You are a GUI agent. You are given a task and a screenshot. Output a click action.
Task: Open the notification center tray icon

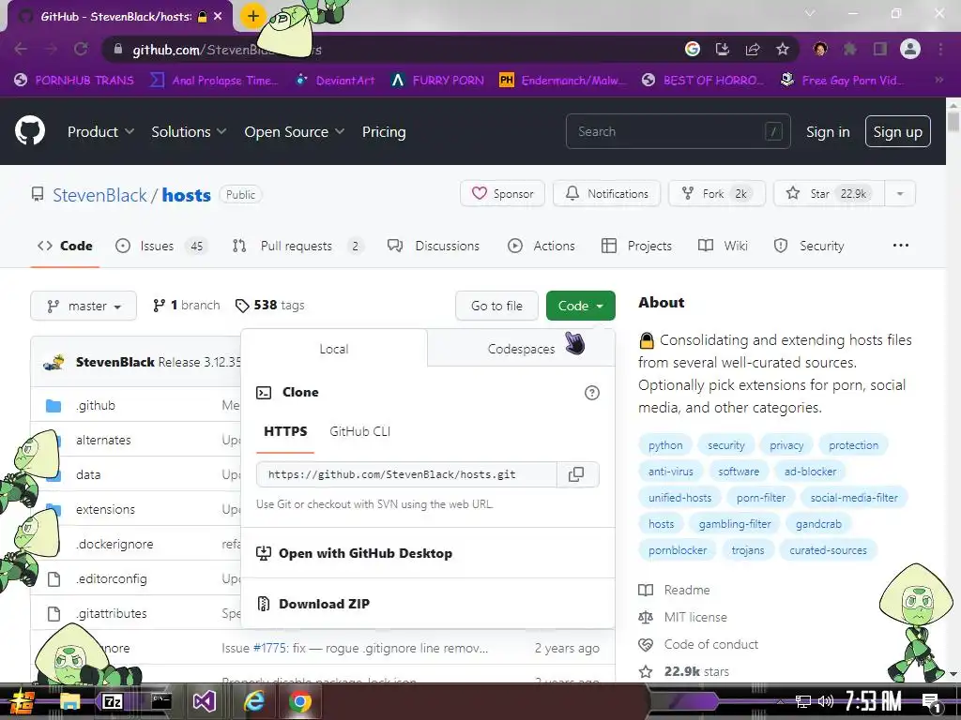(x=931, y=702)
